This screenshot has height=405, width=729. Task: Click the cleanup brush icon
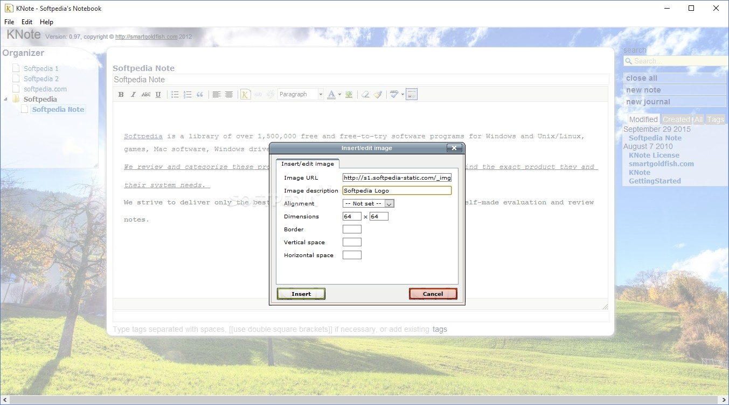pyautogui.click(x=378, y=95)
